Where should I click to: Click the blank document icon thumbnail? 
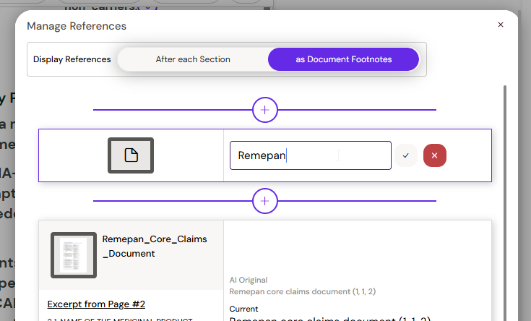tap(131, 155)
